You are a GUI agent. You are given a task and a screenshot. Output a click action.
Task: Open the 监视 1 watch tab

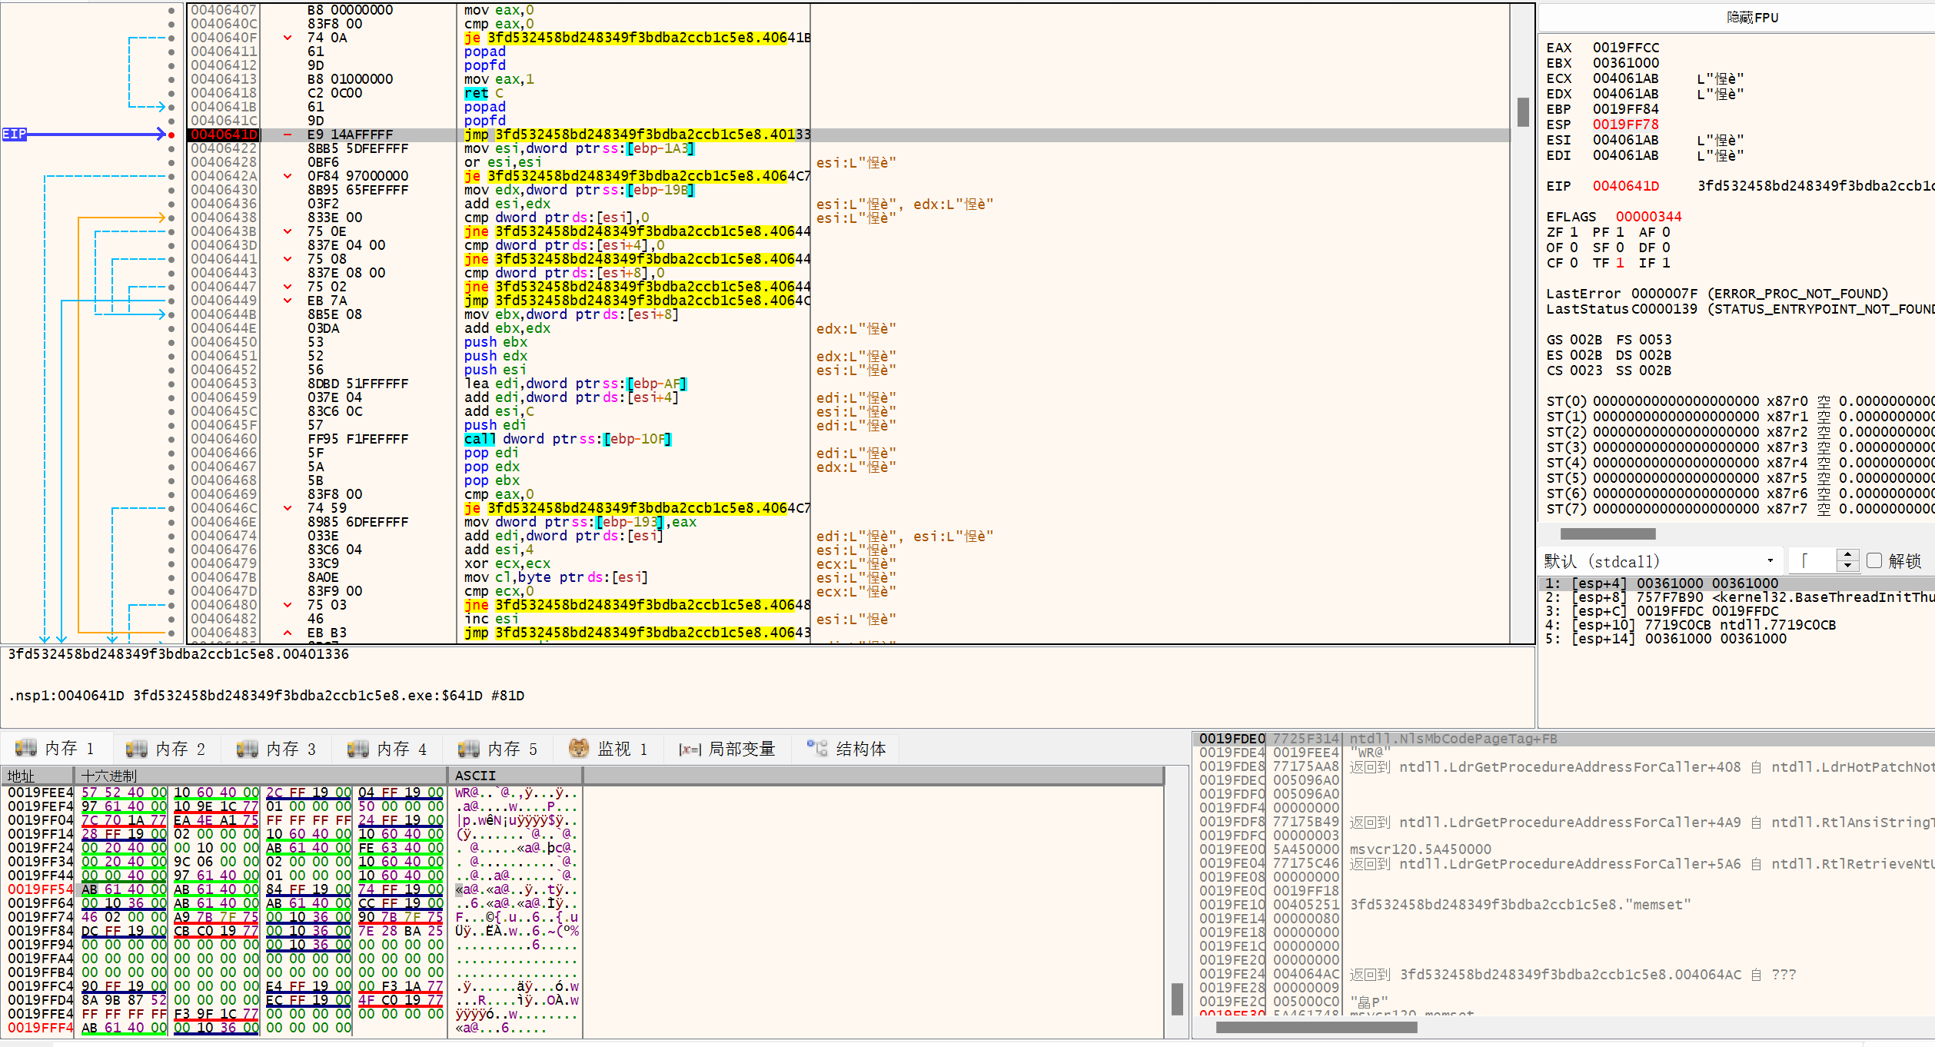tap(609, 749)
